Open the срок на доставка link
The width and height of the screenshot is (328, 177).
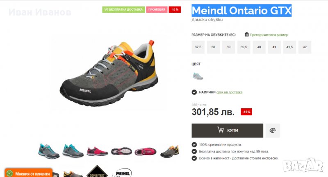tap(229, 92)
